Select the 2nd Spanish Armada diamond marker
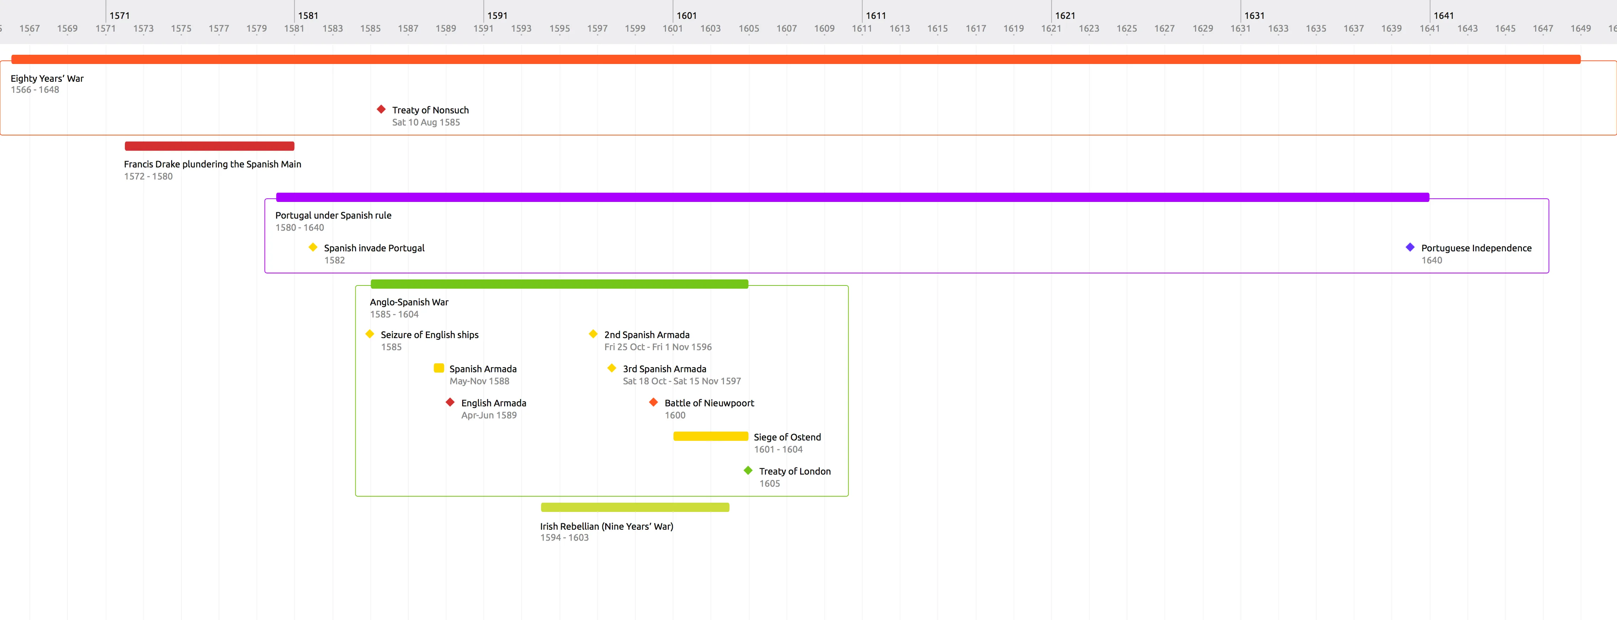This screenshot has height=620, width=1617. click(x=593, y=334)
